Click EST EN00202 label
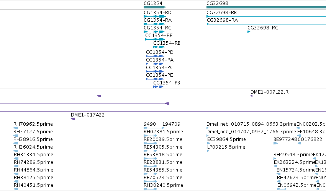The image size is (326, 191). 311,124
